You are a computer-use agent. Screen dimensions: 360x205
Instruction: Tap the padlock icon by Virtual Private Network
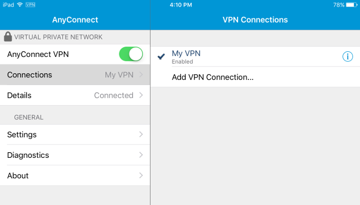pos(8,36)
